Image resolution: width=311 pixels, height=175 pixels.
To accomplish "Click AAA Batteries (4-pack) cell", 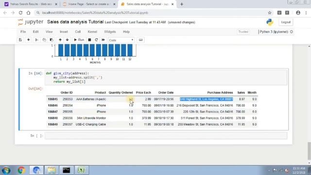I will pos(91,99).
